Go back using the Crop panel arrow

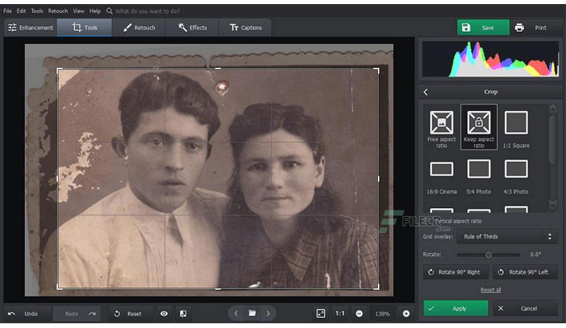[426, 92]
